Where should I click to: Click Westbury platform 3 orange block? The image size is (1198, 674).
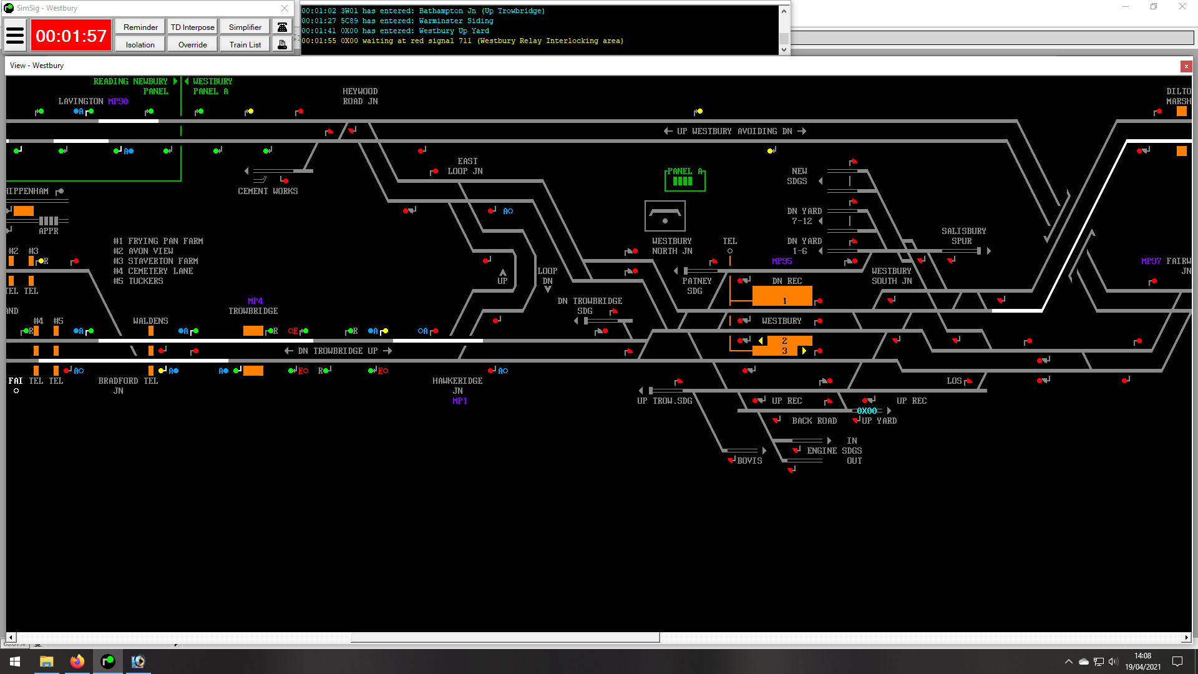pos(775,351)
